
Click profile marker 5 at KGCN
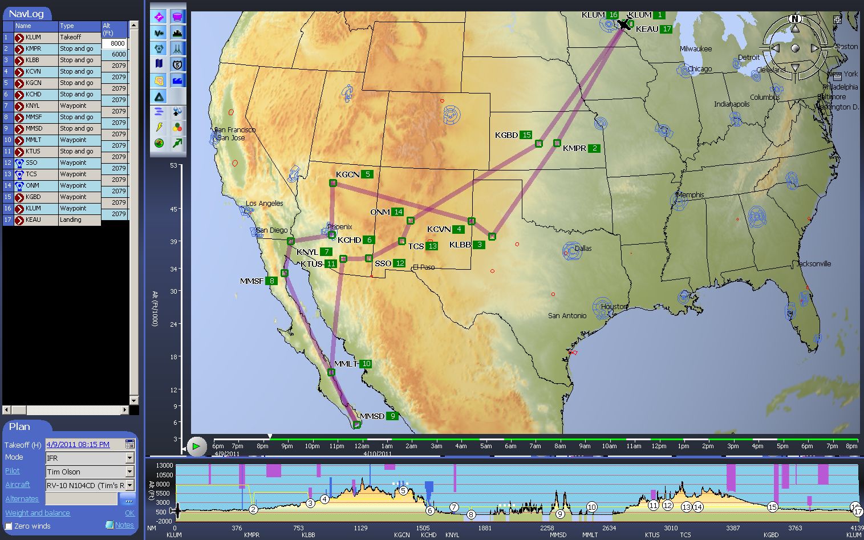[x=403, y=490]
